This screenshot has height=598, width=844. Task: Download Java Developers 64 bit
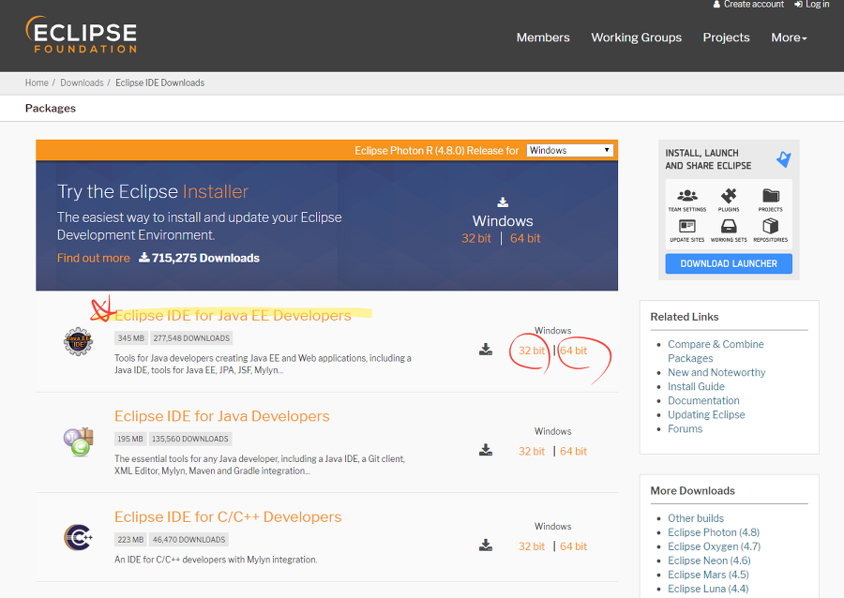(573, 451)
